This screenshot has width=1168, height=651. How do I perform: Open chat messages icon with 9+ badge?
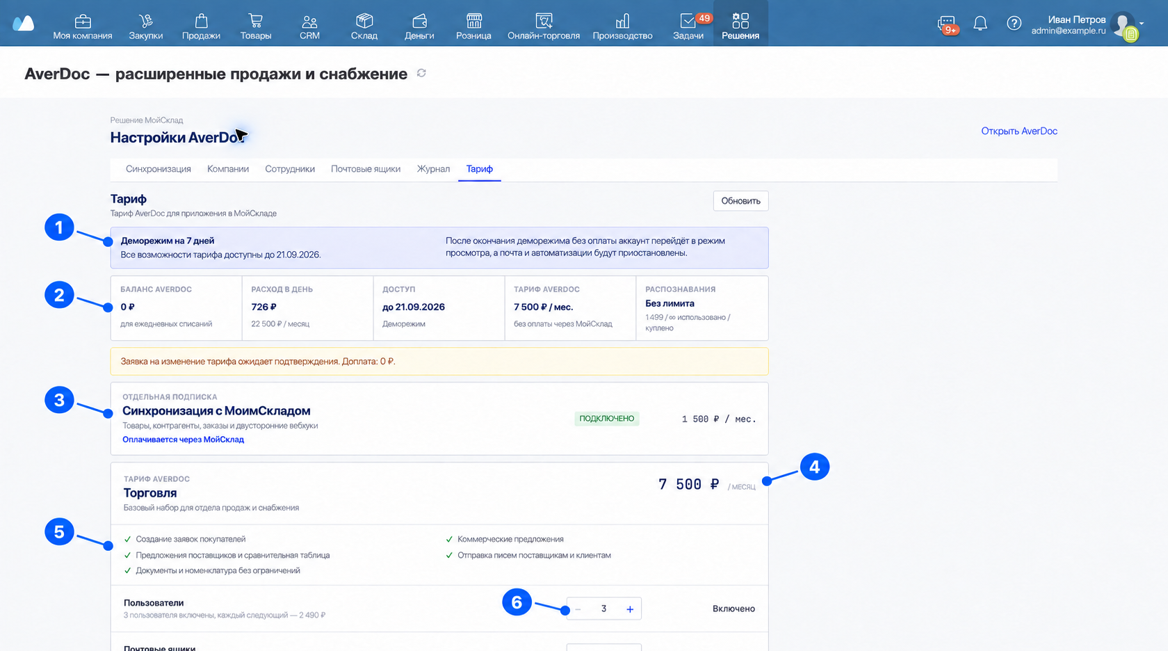[947, 24]
